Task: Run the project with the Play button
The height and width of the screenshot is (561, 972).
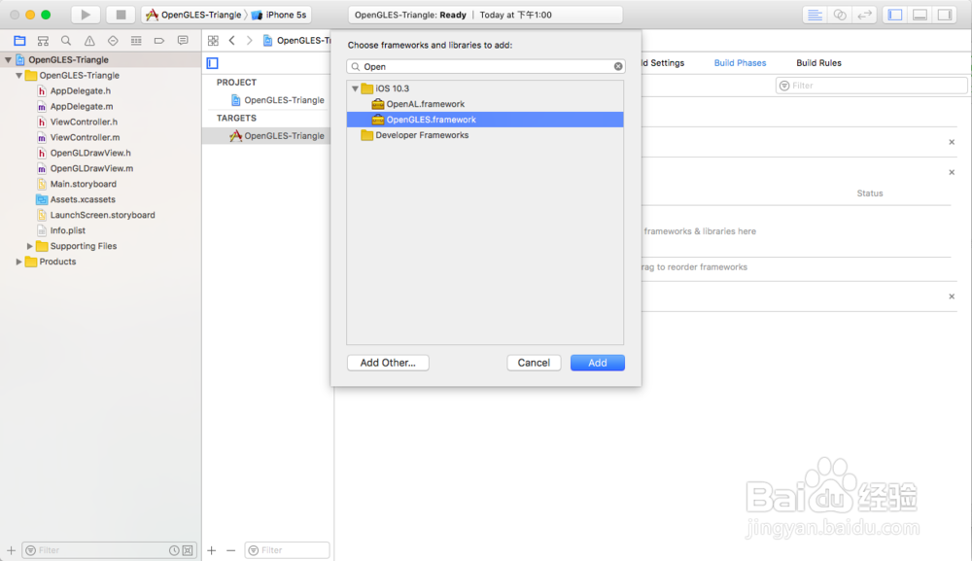Action: click(86, 15)
